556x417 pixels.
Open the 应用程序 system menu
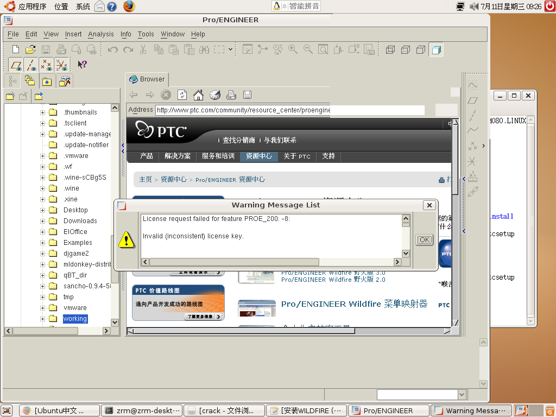(32, 7)
